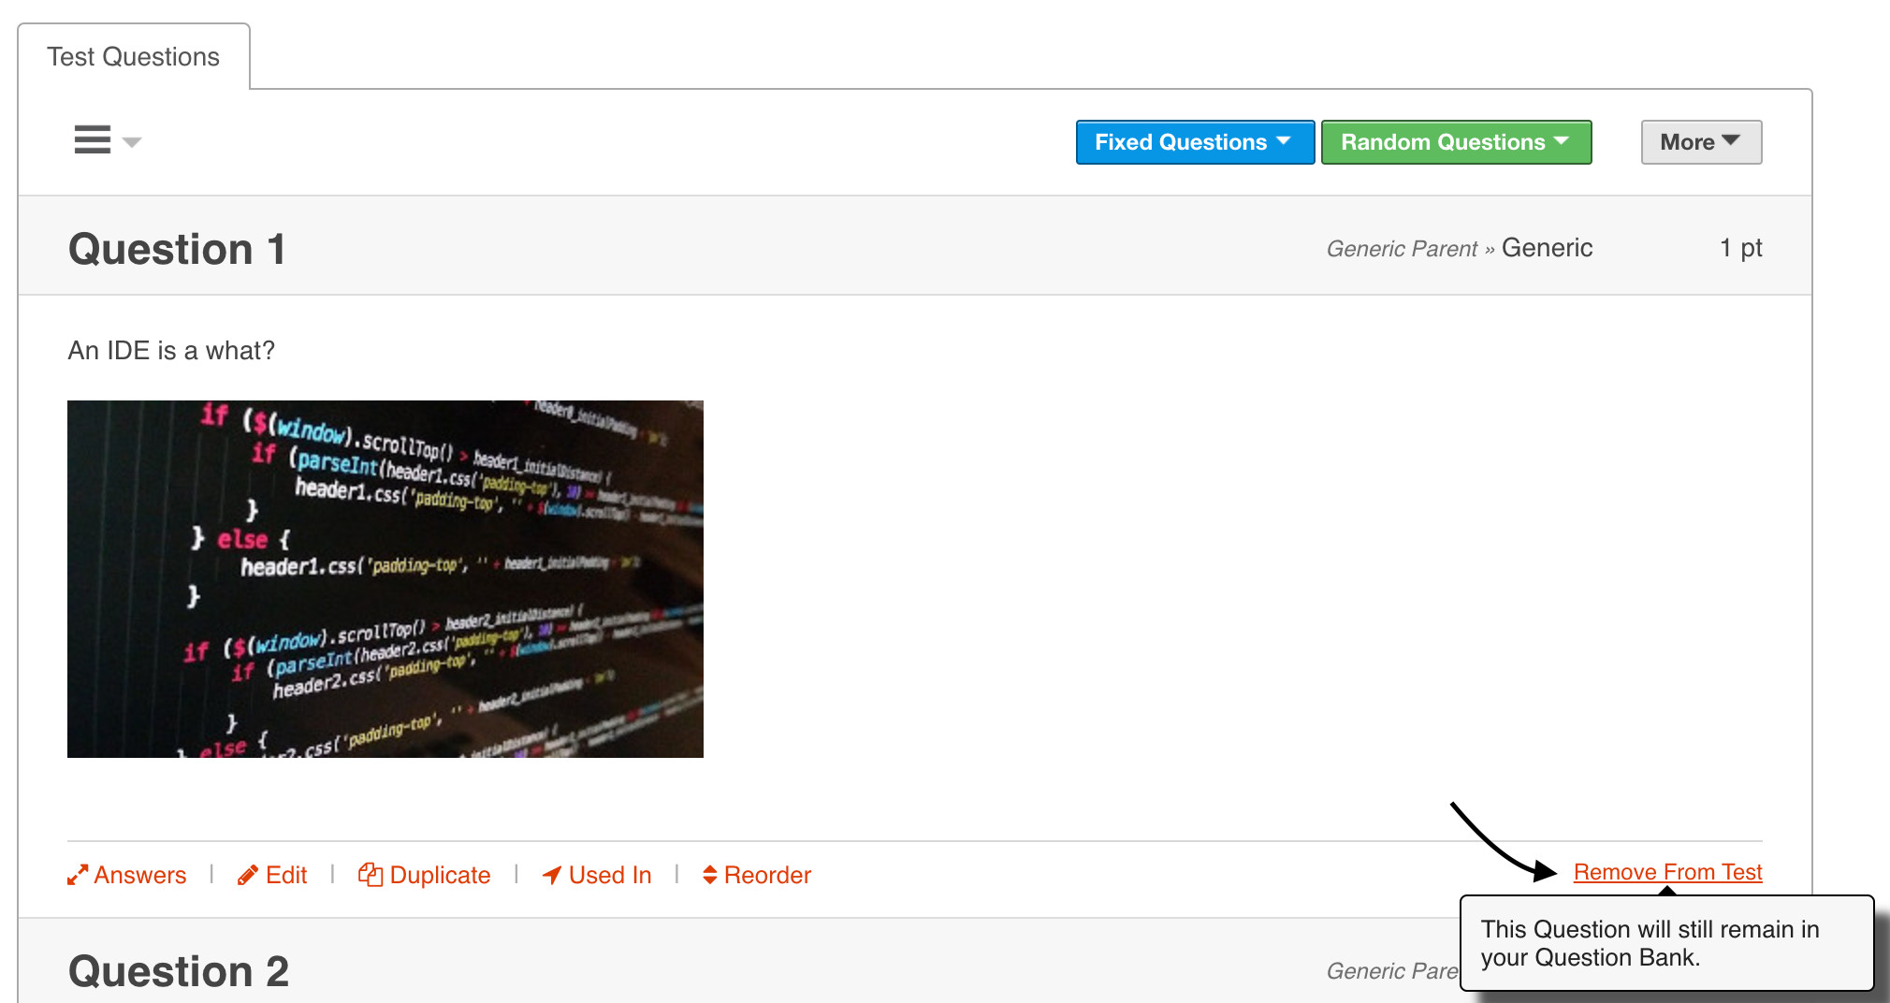Open the Fixed Questions dropdown

tap(1194, 142)
